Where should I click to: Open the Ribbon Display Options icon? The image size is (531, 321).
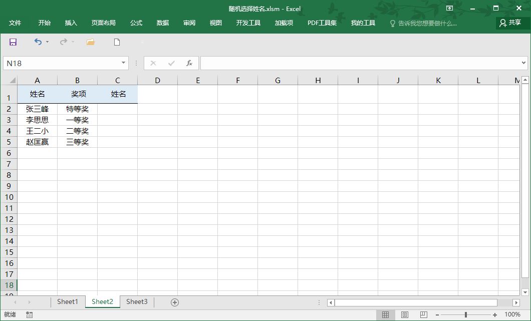click(449, 8)
